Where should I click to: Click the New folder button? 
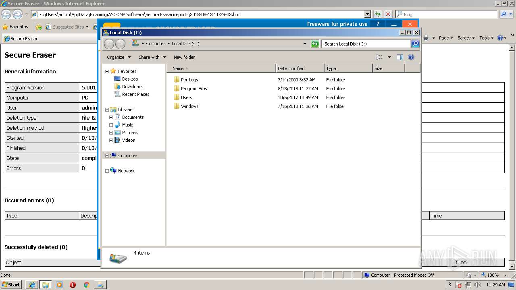(x=184, y=57)
